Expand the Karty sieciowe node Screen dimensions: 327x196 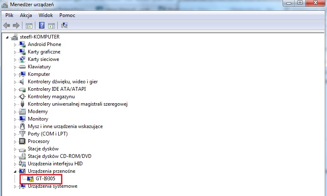[15, 60]
